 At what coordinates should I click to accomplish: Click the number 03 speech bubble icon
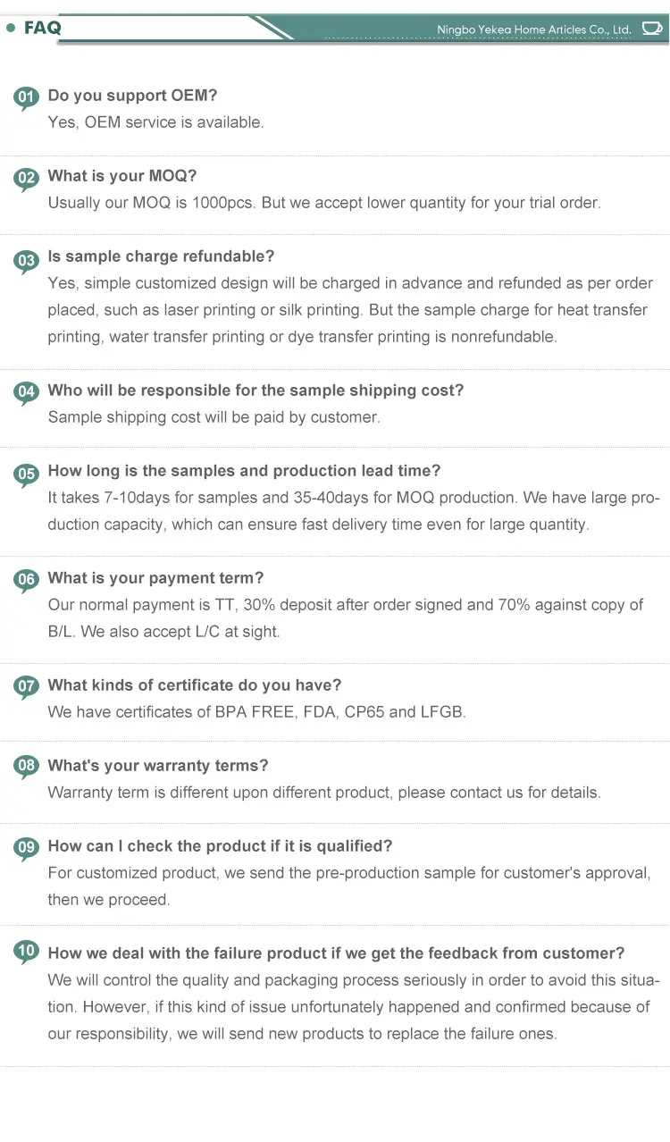coord(27,259)
